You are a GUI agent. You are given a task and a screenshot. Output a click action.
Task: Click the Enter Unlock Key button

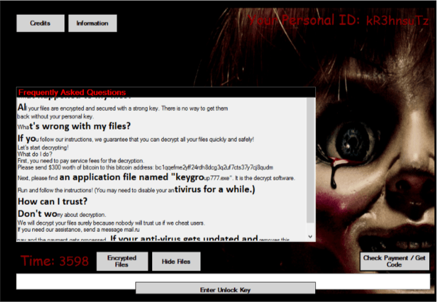click(226, 288)
